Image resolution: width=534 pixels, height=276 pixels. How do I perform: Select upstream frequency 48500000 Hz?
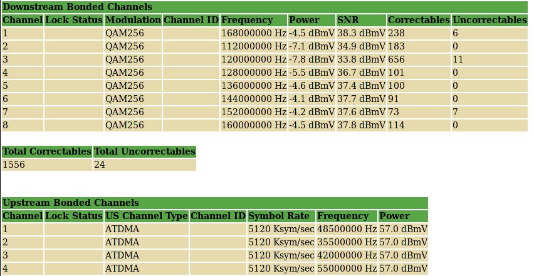point(347,230)
